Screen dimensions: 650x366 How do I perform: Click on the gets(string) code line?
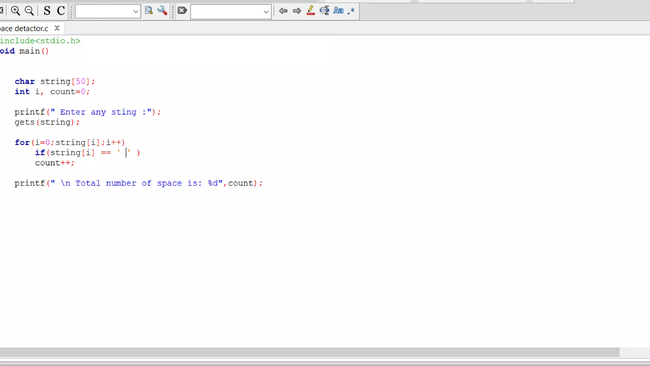coord(47,122)
